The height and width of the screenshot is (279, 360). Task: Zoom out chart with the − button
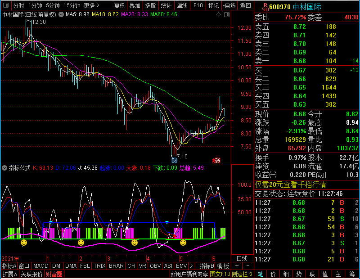(x=248, y=266)
